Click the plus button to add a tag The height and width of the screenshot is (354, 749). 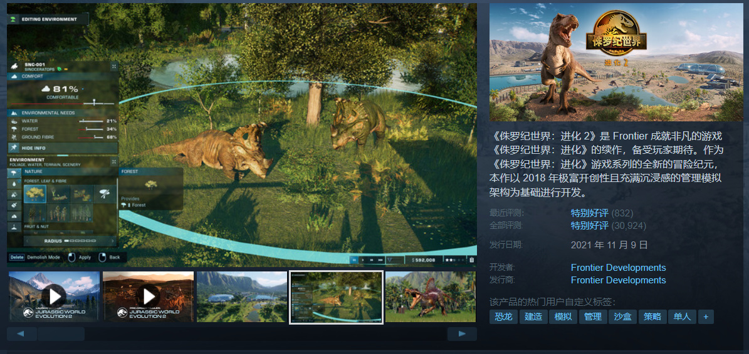click(x=706, y=317)
